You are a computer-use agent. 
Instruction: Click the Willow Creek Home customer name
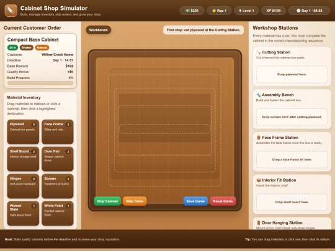click(x=57, y=55)
